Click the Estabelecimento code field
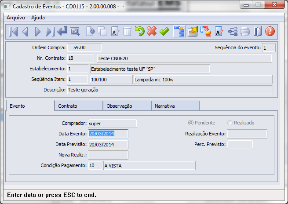Viewport: 288px width, 204px height. [78, 69]
